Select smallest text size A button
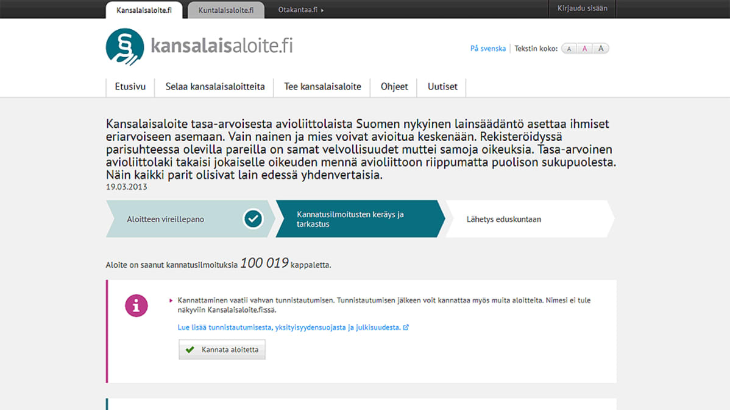The height and width of the screenshot is (410, 730). click(569, 48)
